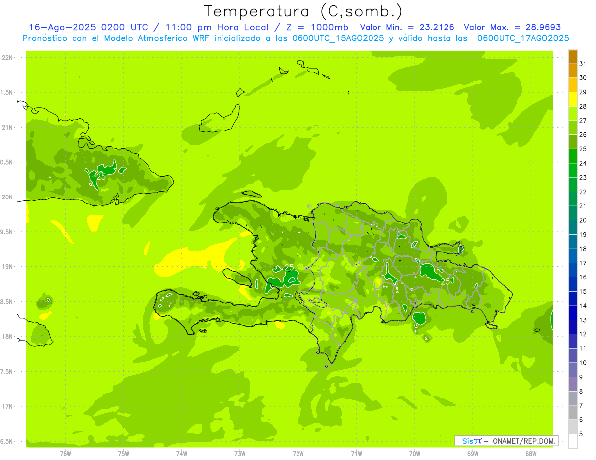Select the amber 29–30 color bar segment

click(573, 85)
